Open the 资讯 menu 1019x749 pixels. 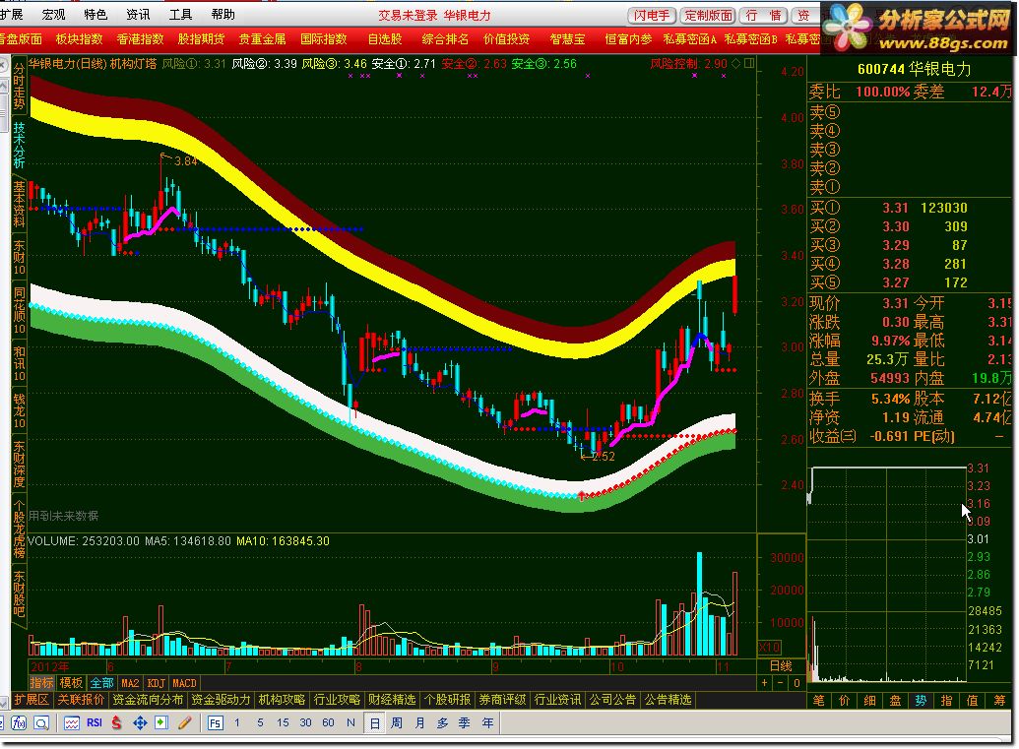click(x=138, y=14)
